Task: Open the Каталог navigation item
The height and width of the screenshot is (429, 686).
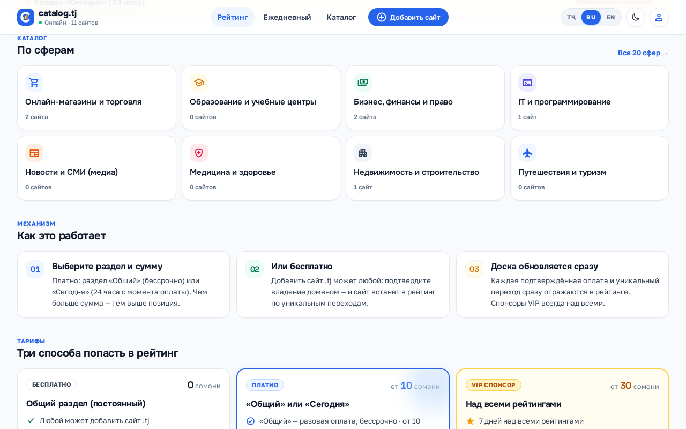Action: coord(341,17)
